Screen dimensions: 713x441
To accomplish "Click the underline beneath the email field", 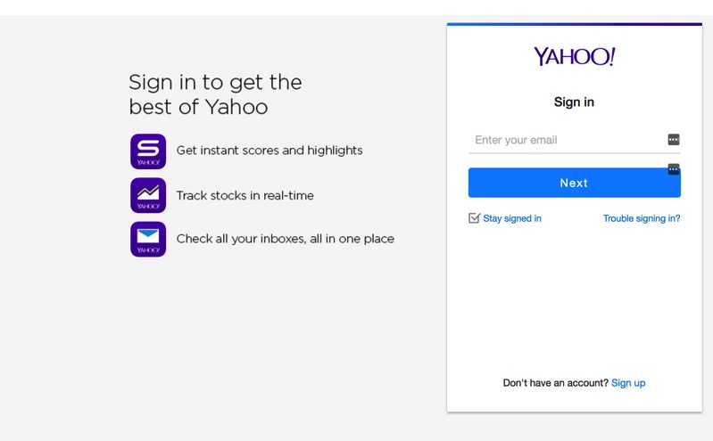I will tap(575, 153).
